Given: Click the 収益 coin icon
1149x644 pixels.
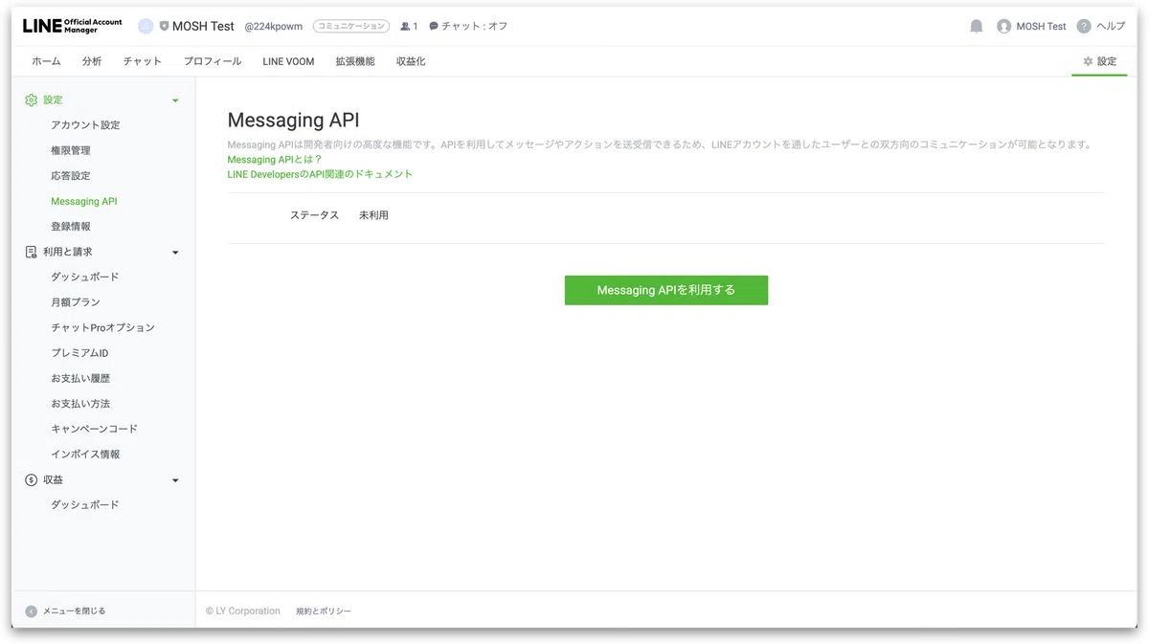Looking at the screenshot, I should coord(32,479).
